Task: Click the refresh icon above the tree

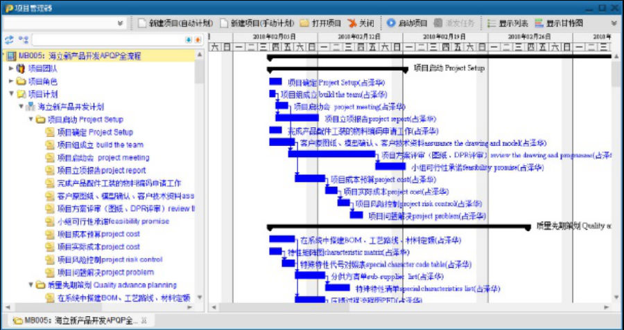Action: [10, 39]
